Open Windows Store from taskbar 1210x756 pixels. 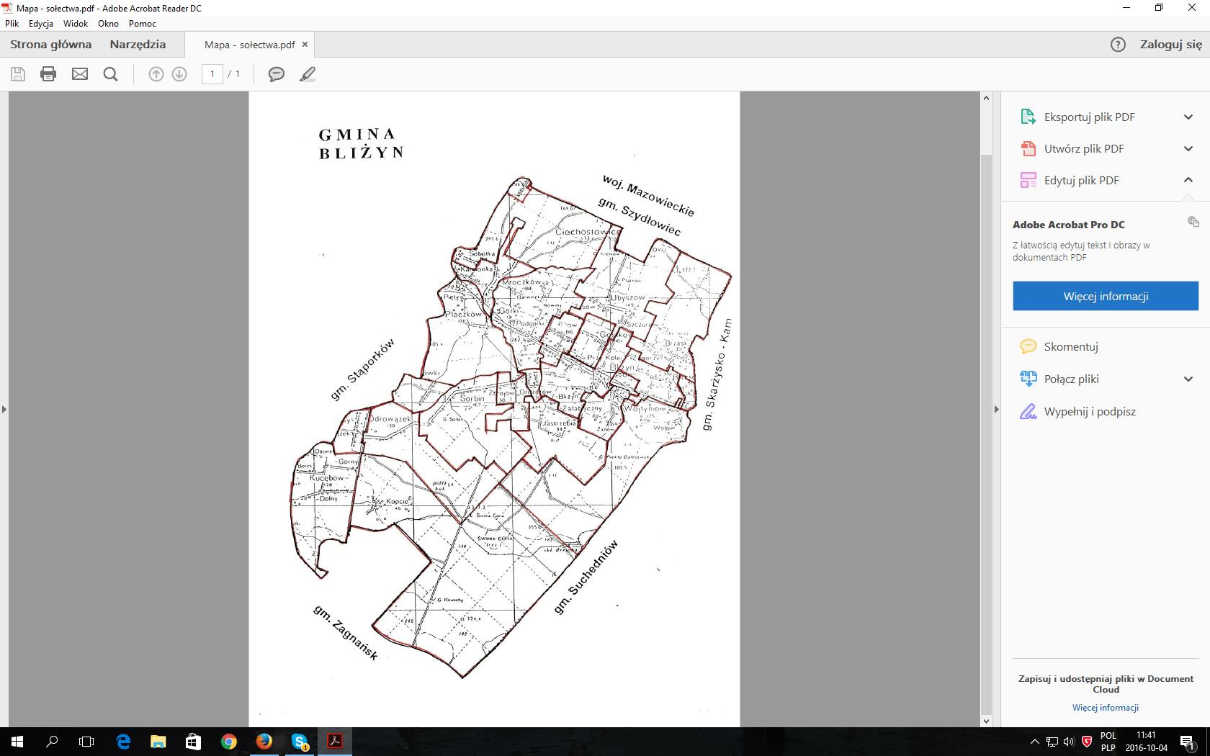[193, 742]
